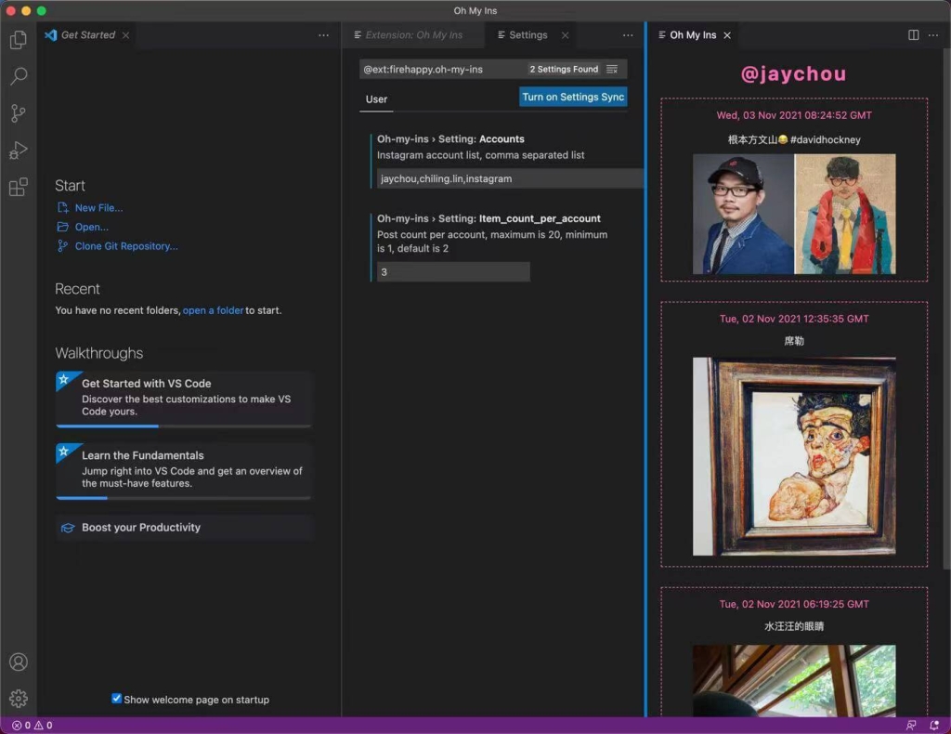Open the Search view
Screen dimensions: 951x734
19,76
